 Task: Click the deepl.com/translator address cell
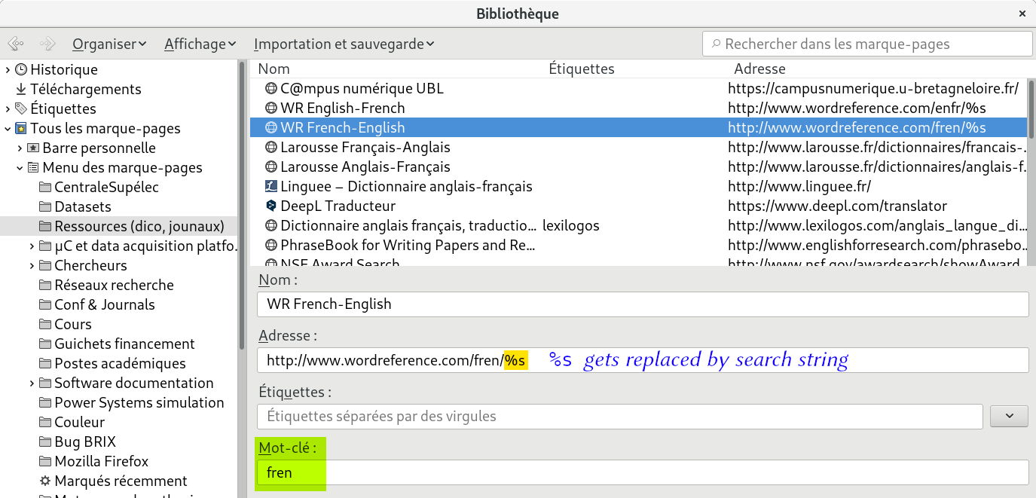(837, 206)
